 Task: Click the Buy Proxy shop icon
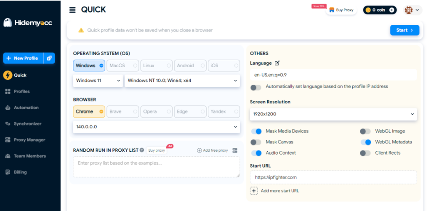(x=332, y=10)
